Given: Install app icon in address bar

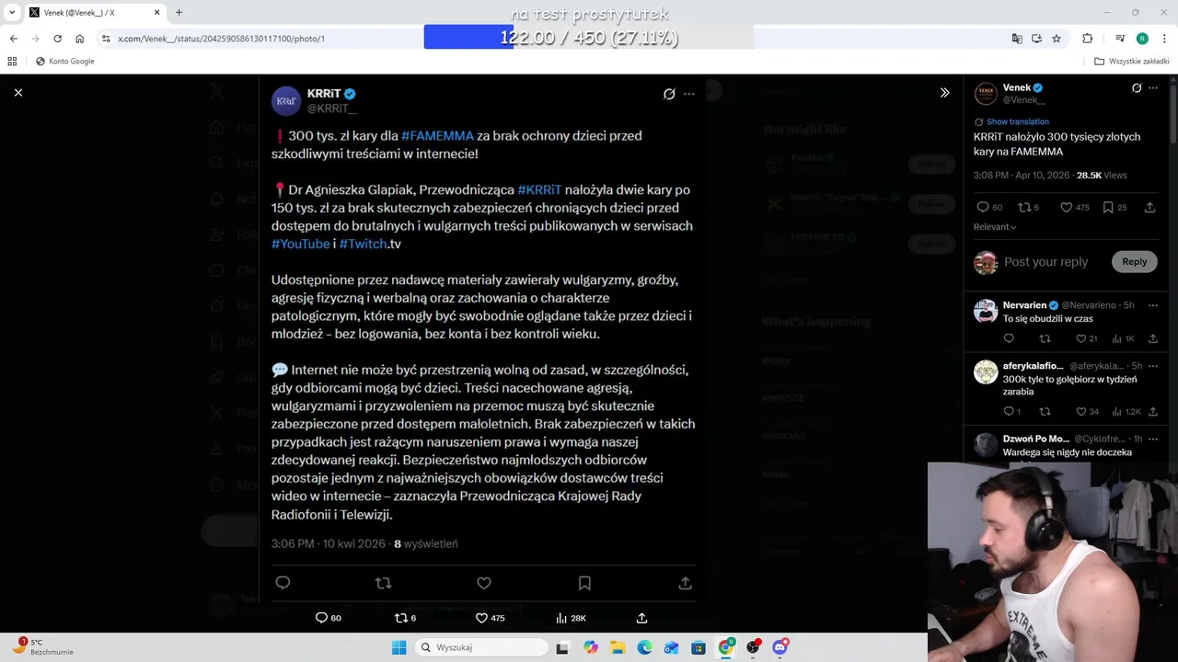Looking at the screenshot, I should tap(1036, 39).
